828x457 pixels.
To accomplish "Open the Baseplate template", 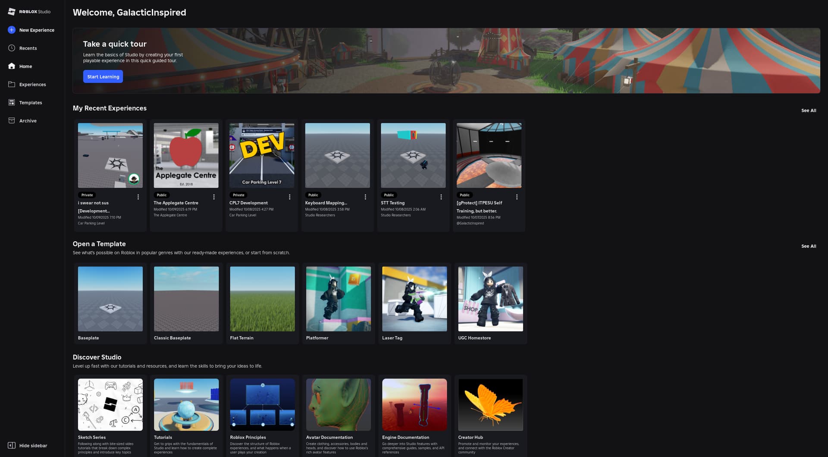I will [x=110, y=299].
